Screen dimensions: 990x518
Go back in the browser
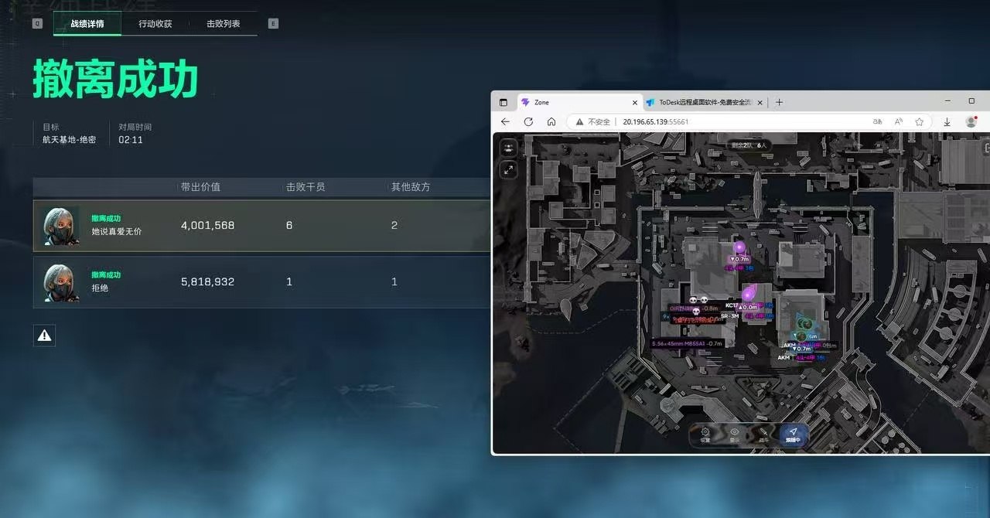(x=506, y=121)
